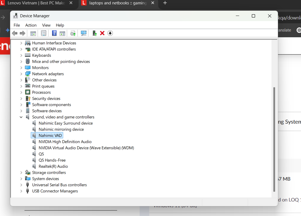The image size is (301, 216).
Task: Toggle the Show/Hide Console Tree icon
Action: tap(33, 33)
